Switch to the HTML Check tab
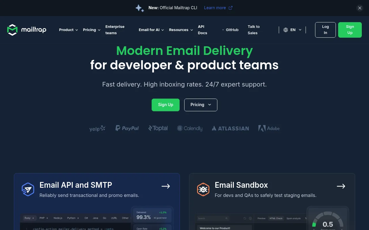Screen dimensions: 369x230 pyautogui.click(x=276, y=218)
